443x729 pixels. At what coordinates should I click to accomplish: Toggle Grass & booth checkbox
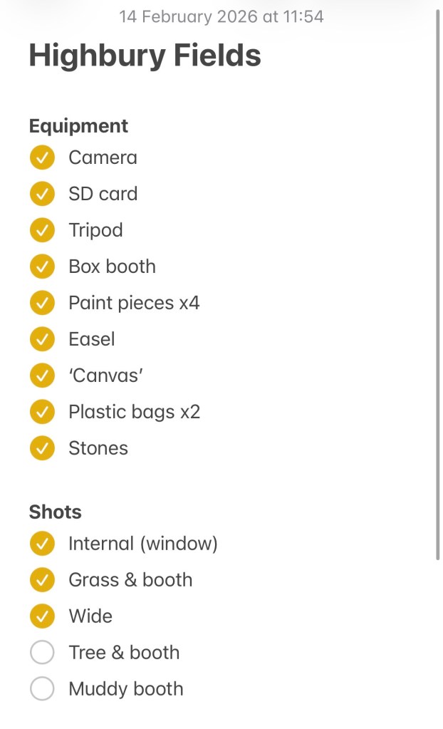point(42,580)
